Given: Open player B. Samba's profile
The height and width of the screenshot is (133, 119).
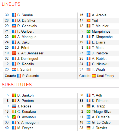Looking at the screenshot, I should pyautogui.click(x=25, y=15).
